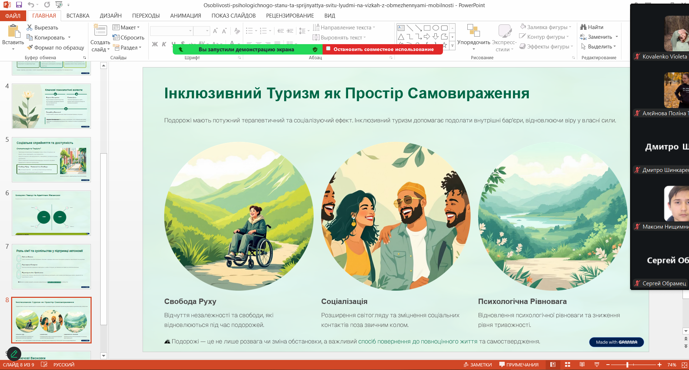This screenshot has width=689, height=370.
Task: Open the Макет layout dropdown
Action: (126, 28)
